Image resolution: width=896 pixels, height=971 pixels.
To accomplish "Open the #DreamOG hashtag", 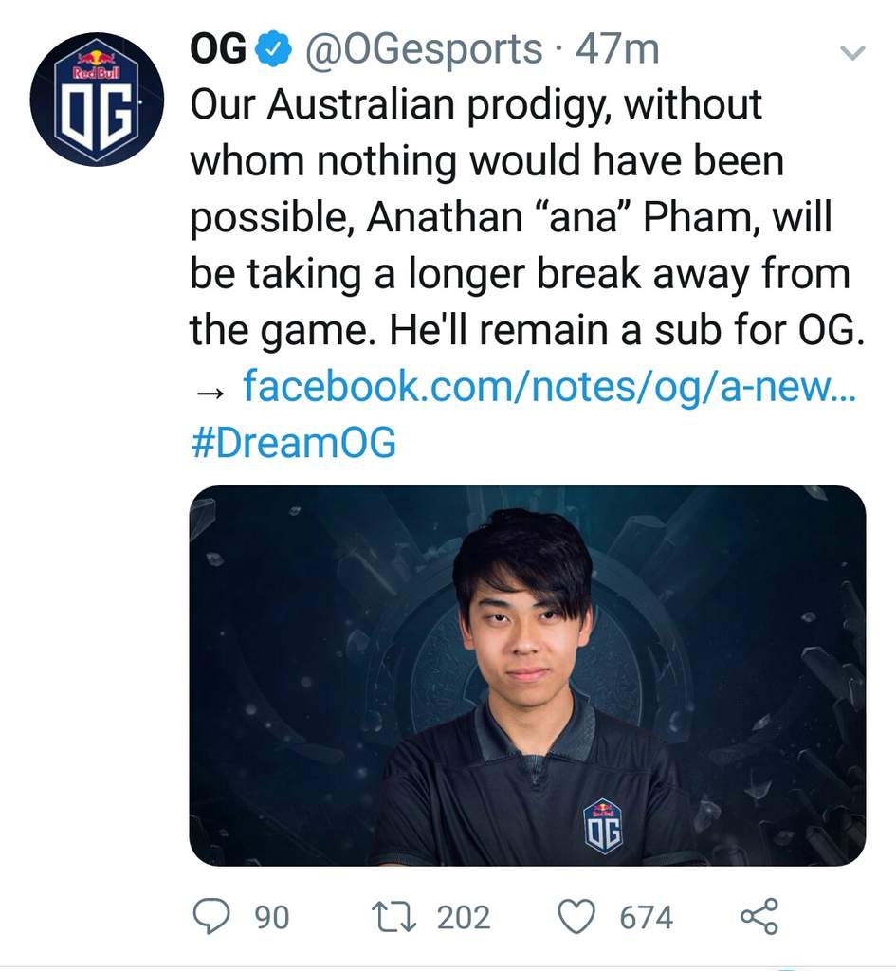I will 294,442.
